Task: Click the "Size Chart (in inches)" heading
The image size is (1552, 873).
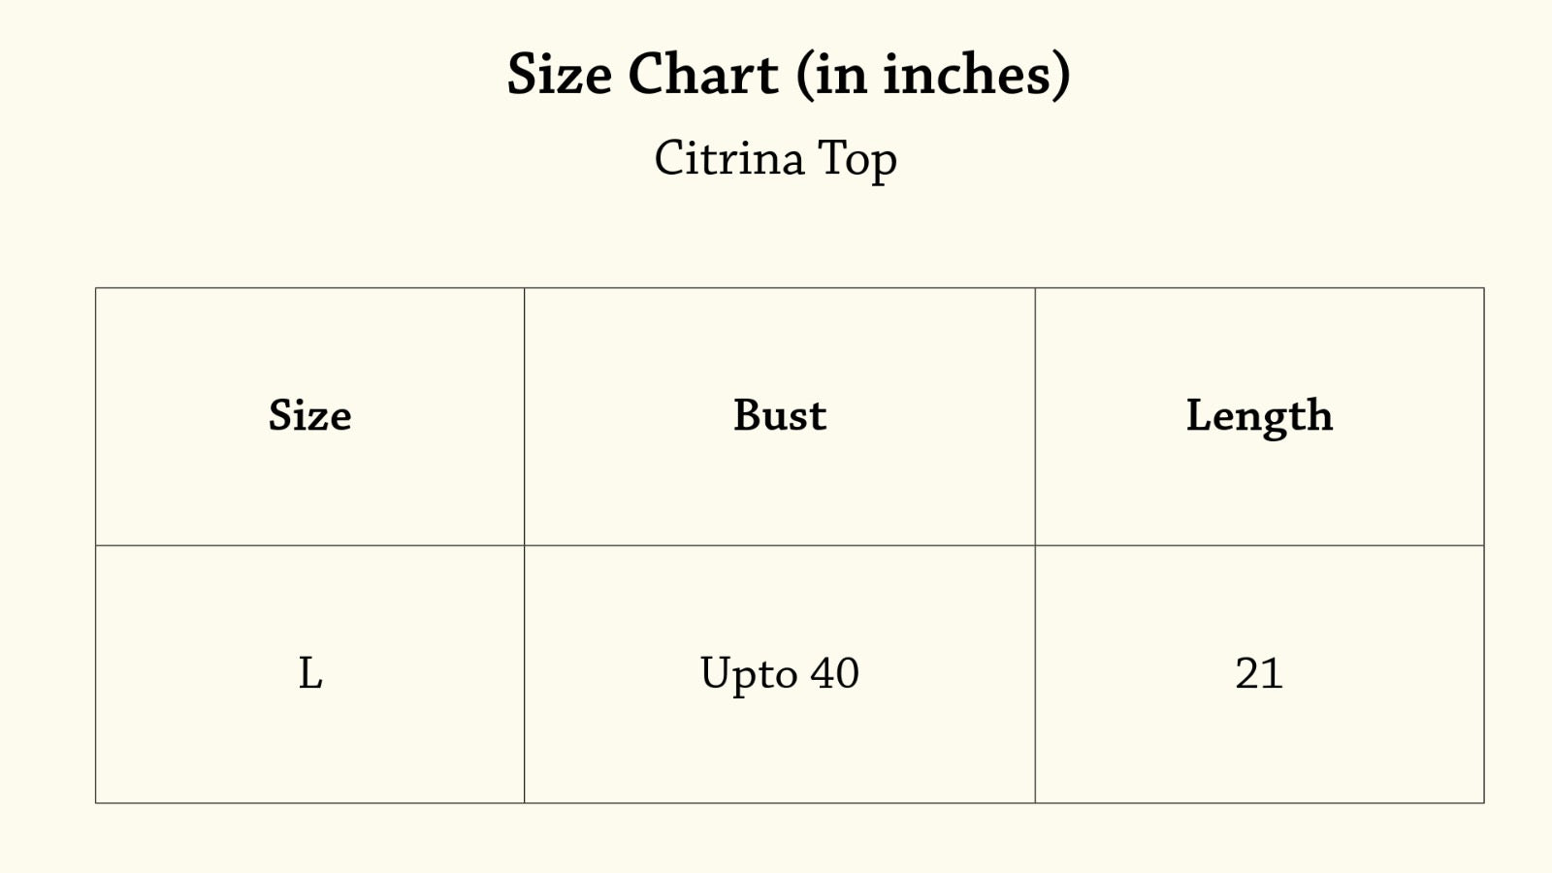Action: coord(789,75)
